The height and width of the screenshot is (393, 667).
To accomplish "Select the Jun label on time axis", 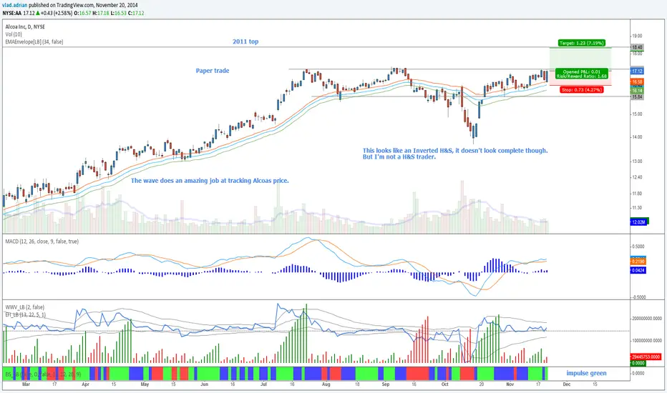I will (204, 384).
